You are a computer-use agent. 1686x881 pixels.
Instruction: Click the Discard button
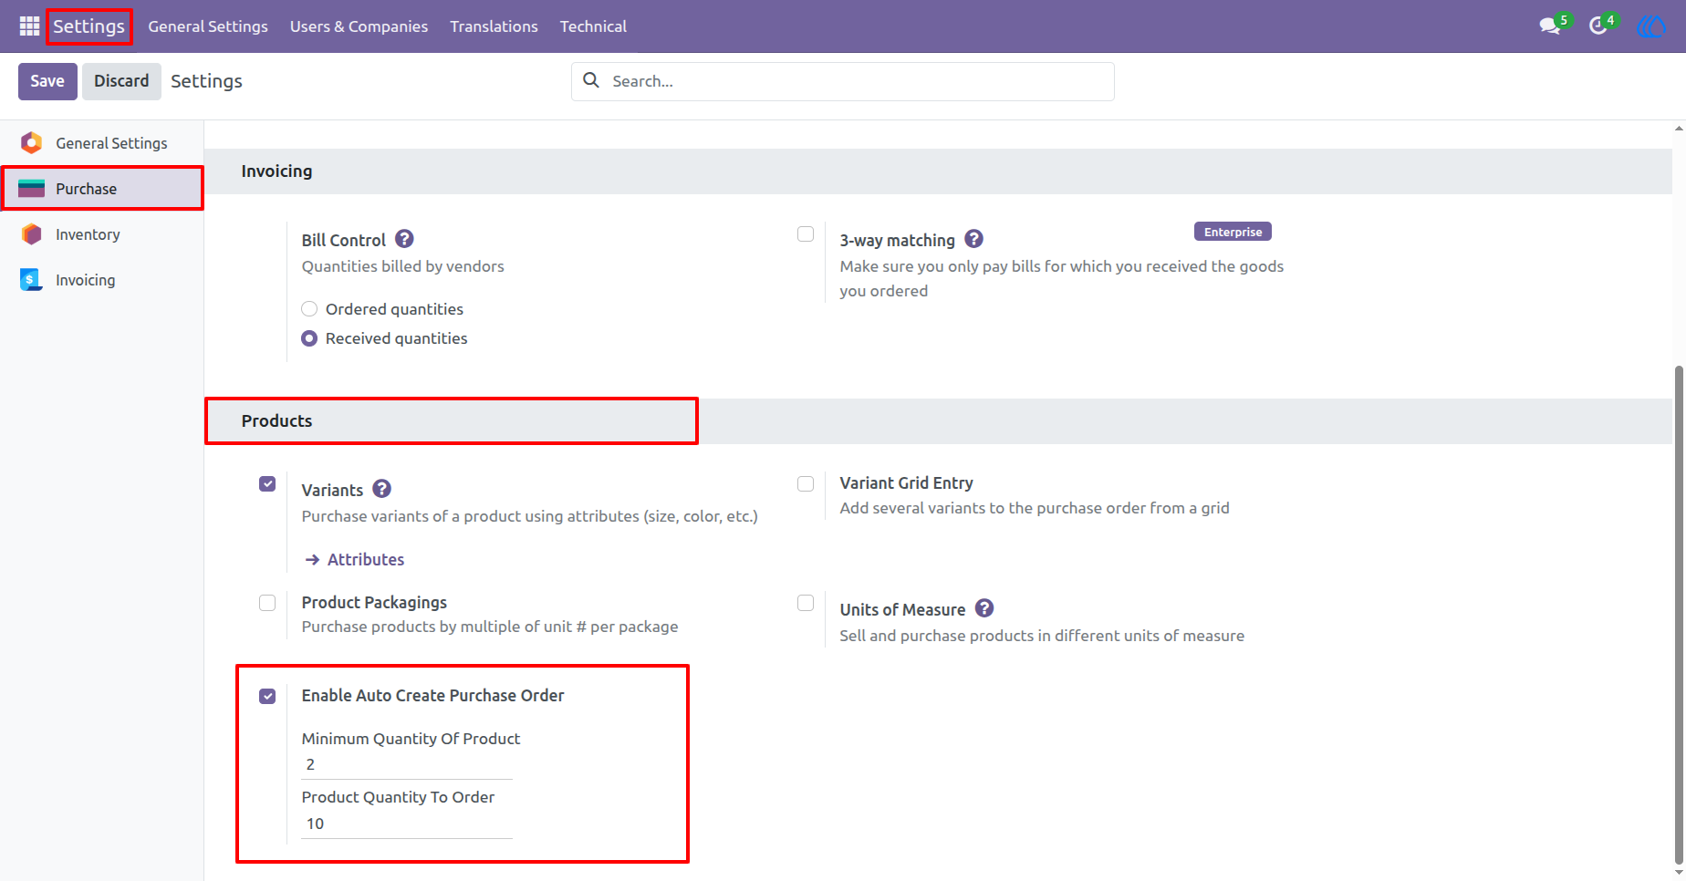[x=121, y=81]
